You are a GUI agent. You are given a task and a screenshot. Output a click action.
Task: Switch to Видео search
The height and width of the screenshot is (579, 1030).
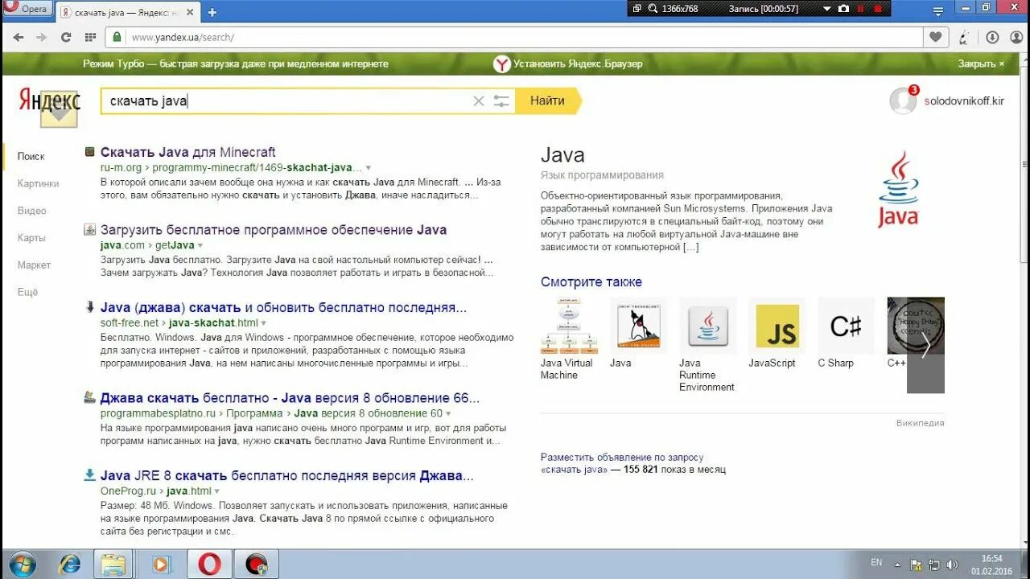(x=31, y=211)
